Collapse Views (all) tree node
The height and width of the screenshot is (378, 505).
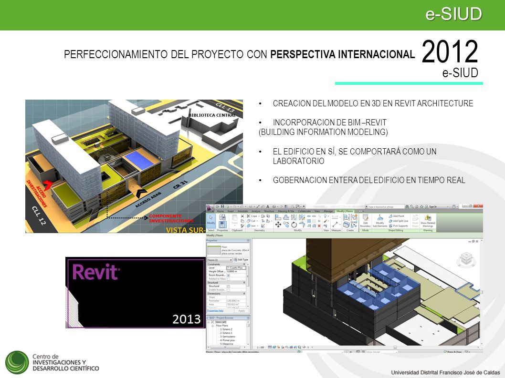[209, 322]
